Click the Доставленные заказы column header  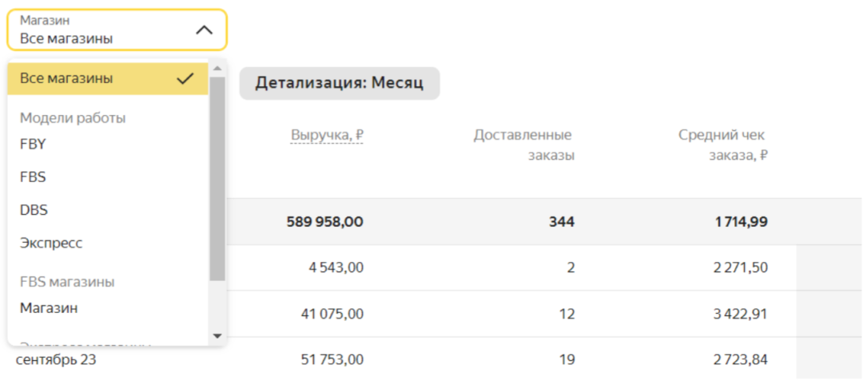523,145
